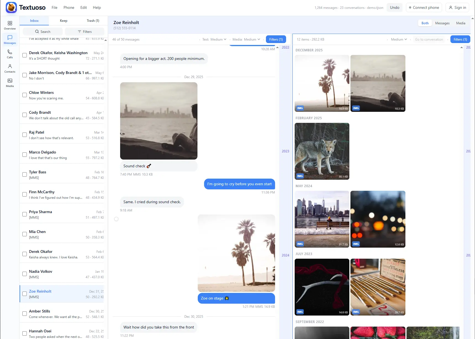Switch to the Trash (1) tab
The height and width of the screenshot is (339, 475).
coord(93,21)
